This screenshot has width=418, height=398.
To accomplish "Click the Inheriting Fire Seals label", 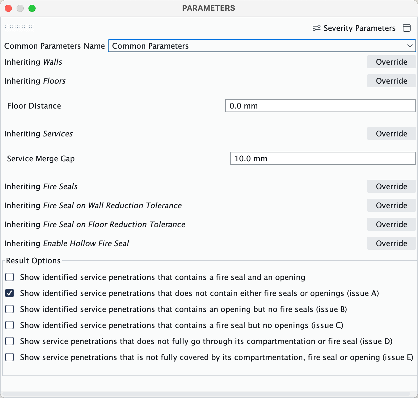I will pos(41,187).
